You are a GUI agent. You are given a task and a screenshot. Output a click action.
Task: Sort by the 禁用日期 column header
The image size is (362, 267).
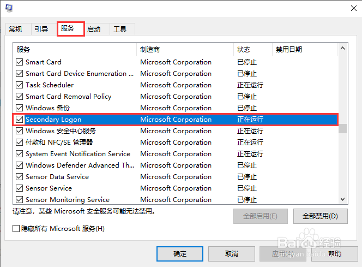305,50
